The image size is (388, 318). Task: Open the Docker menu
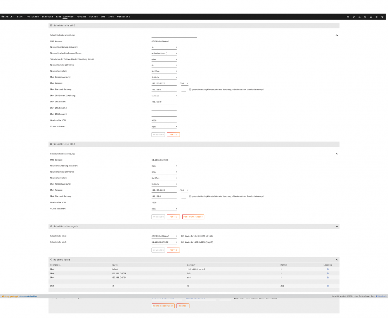(94, 17)
